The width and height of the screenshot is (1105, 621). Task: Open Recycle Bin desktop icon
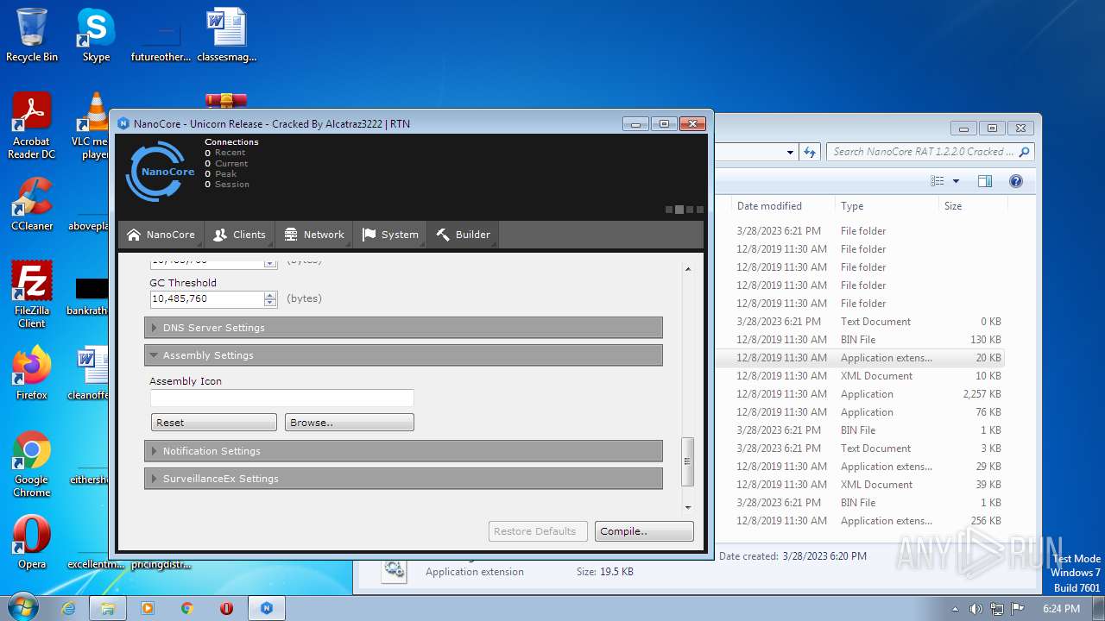coord(32,35)
